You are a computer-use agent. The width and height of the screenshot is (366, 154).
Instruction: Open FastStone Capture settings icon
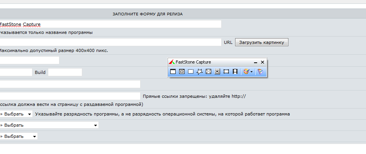[x=260, y=72]
